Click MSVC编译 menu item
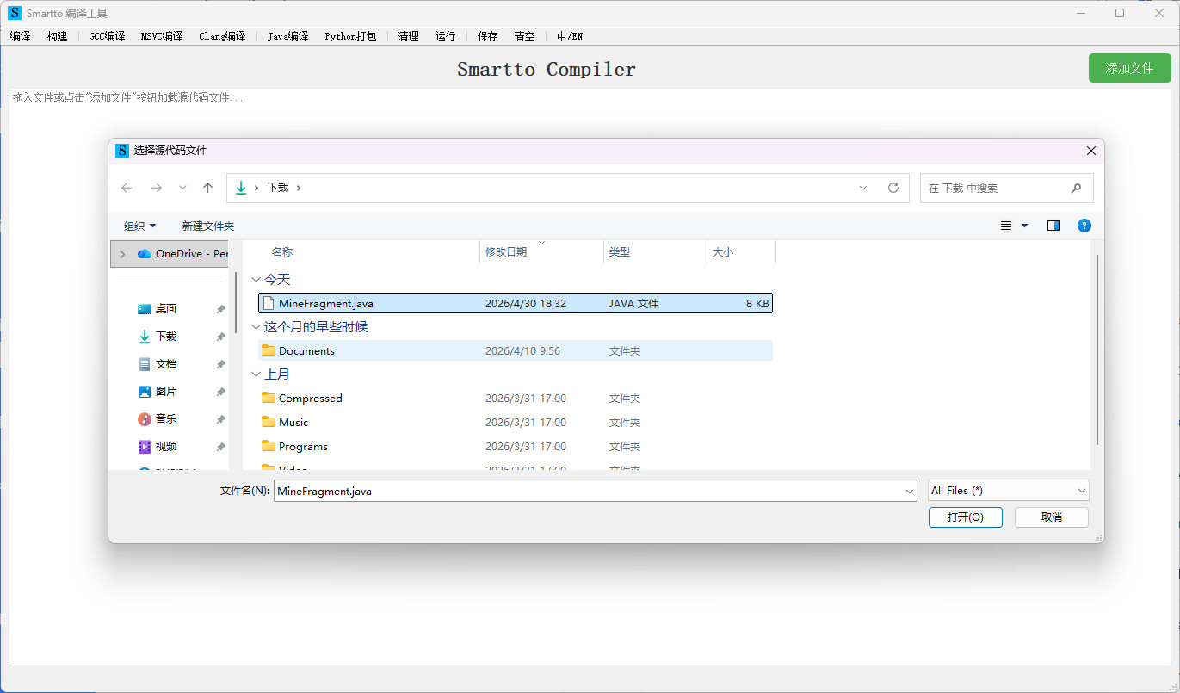 point(162,36)
